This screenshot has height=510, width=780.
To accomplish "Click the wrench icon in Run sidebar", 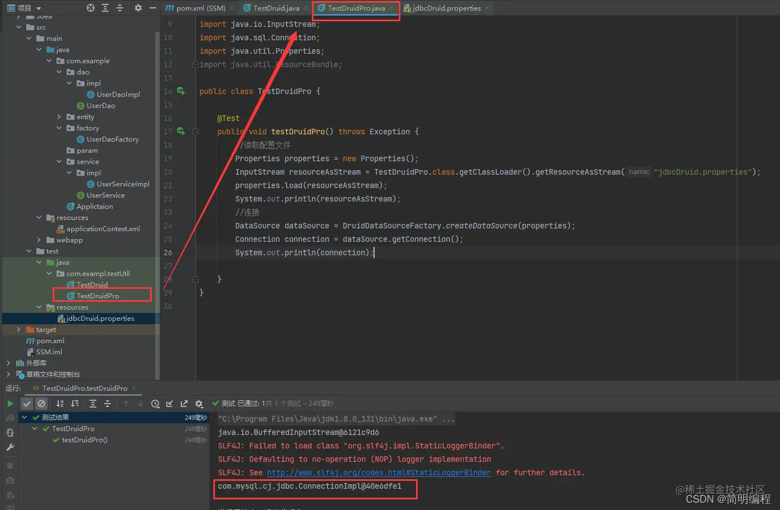I will click(x=10, y=447).
